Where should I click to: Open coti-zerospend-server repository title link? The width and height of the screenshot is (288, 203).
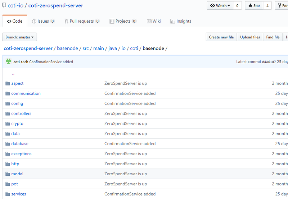(x=56, y=5)
